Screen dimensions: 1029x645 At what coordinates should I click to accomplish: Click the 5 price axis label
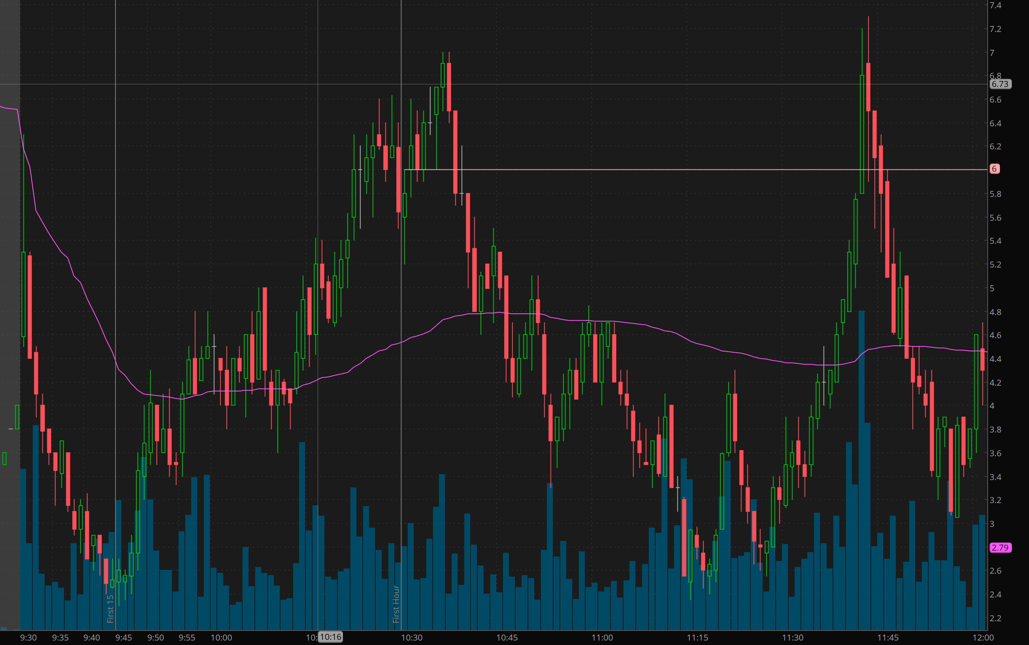coord(992,288)
